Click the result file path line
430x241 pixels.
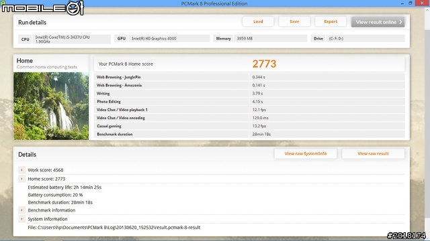(114, 228)
